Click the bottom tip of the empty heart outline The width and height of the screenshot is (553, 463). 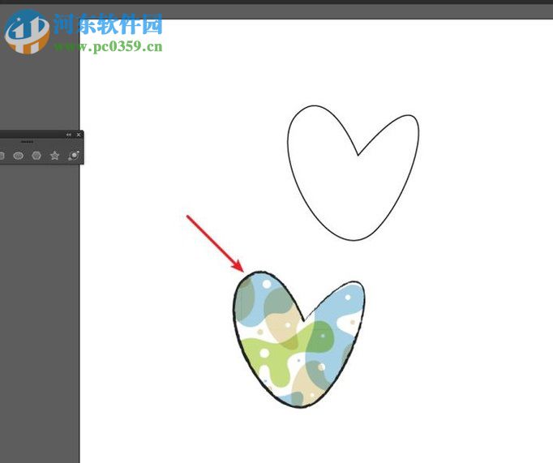point(354,239)
